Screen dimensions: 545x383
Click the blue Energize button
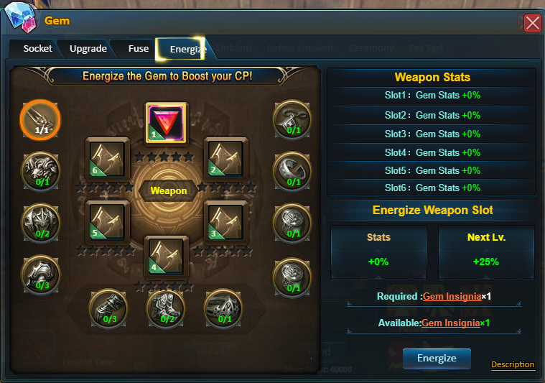(437, 359)
